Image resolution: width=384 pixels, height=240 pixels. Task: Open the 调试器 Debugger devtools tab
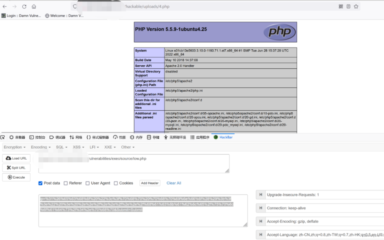click(x=57, y=137)
